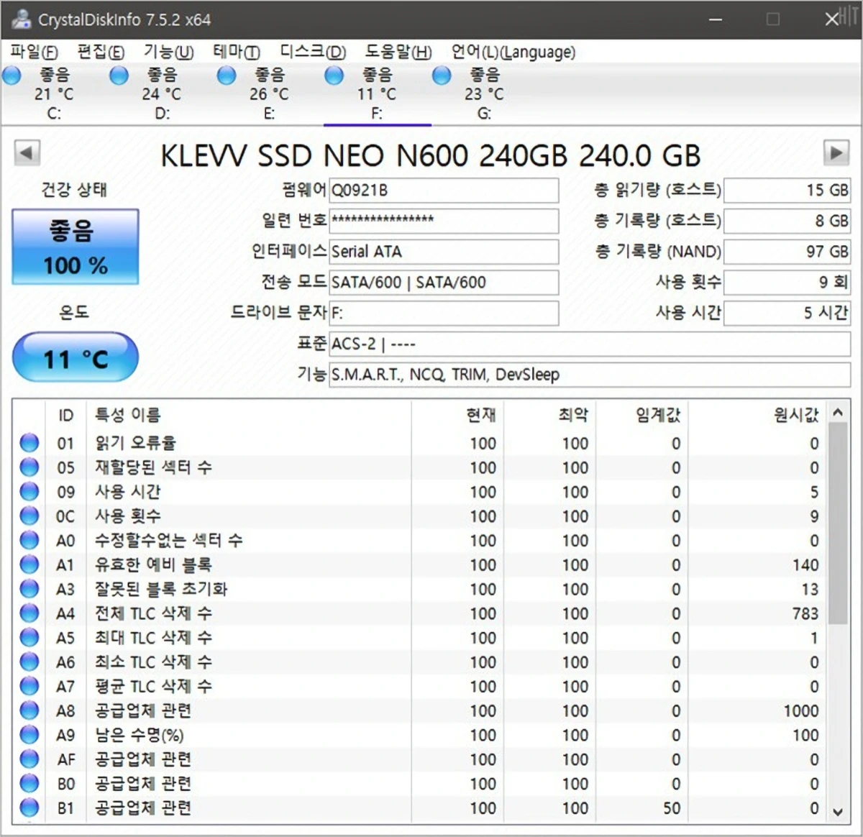This screenshot has height=837, width=863.
Task: Click the firmware field Q0921B
Action: [x=444, y=191]
